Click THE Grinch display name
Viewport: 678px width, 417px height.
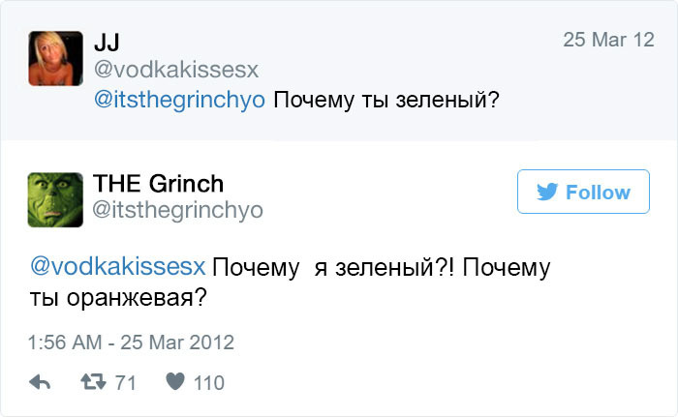pyautogui.click(x=158, y=183)
